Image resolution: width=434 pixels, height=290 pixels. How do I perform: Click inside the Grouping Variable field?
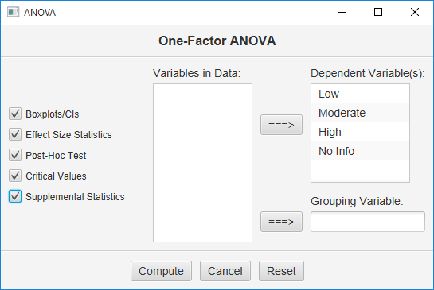[x=368, y=222]
